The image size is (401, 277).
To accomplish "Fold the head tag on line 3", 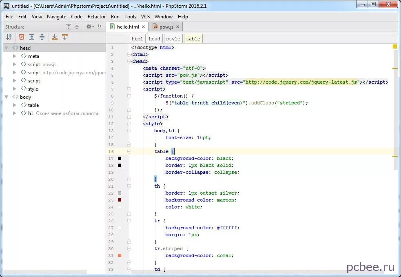I will tap(129, 61).
